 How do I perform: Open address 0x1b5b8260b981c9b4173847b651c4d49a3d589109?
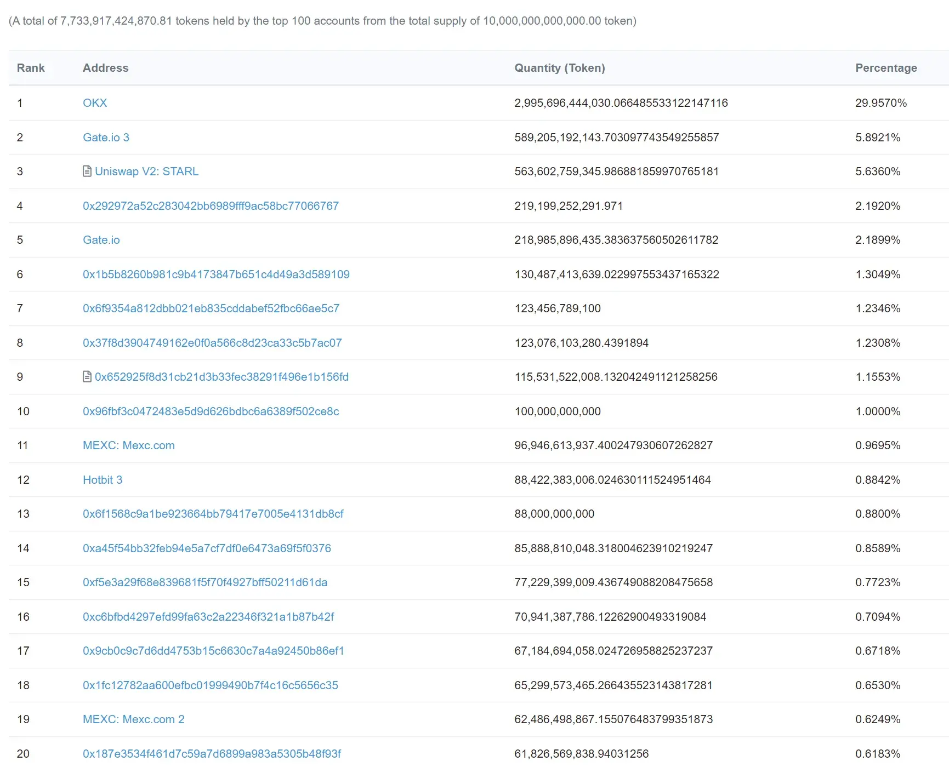point(216,274)
